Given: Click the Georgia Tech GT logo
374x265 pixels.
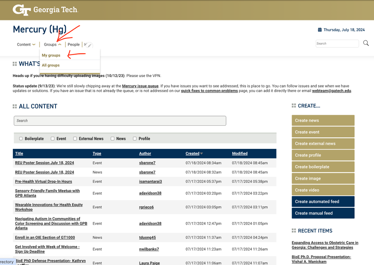Looking at the screenshot, I should click(x=45, y=10).
